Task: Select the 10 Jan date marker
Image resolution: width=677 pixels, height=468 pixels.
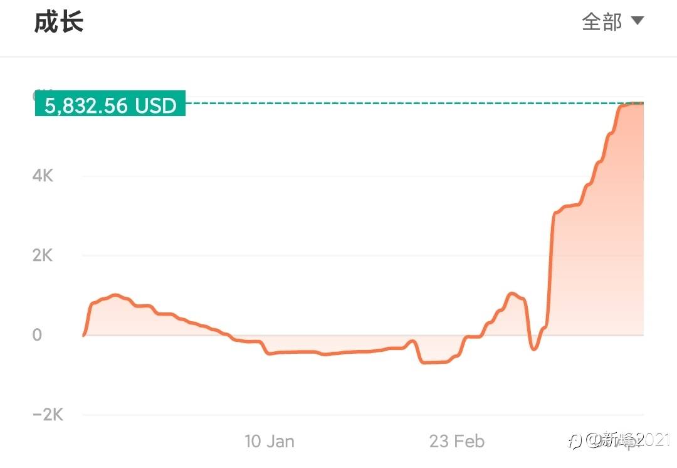Action: (x=269, y=441)
